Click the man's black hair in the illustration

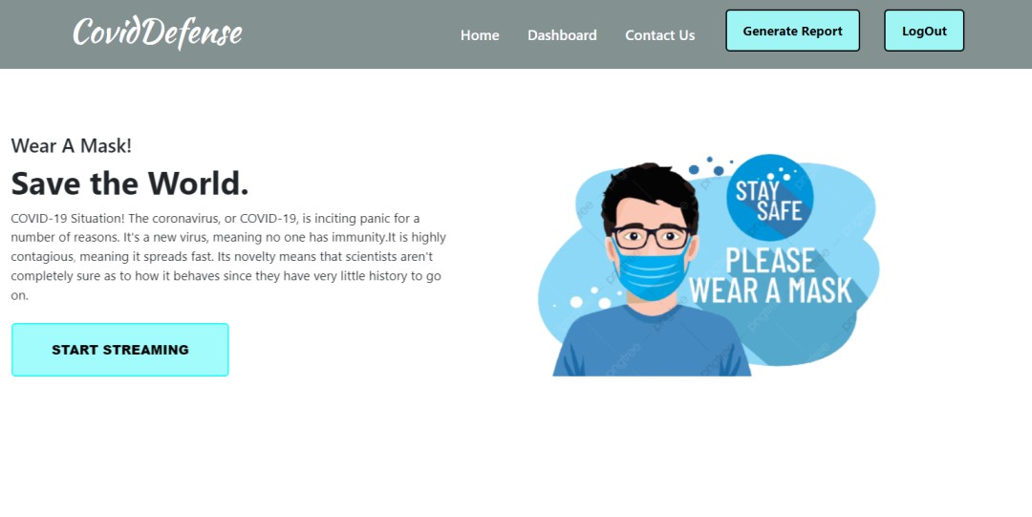click(650, 191)
